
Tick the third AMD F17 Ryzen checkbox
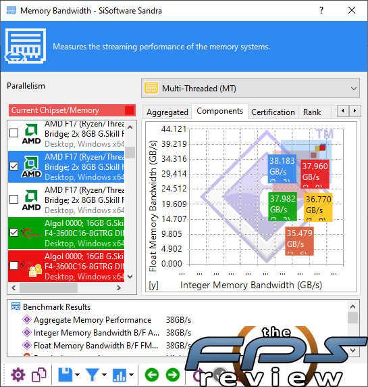coord(14,199)
